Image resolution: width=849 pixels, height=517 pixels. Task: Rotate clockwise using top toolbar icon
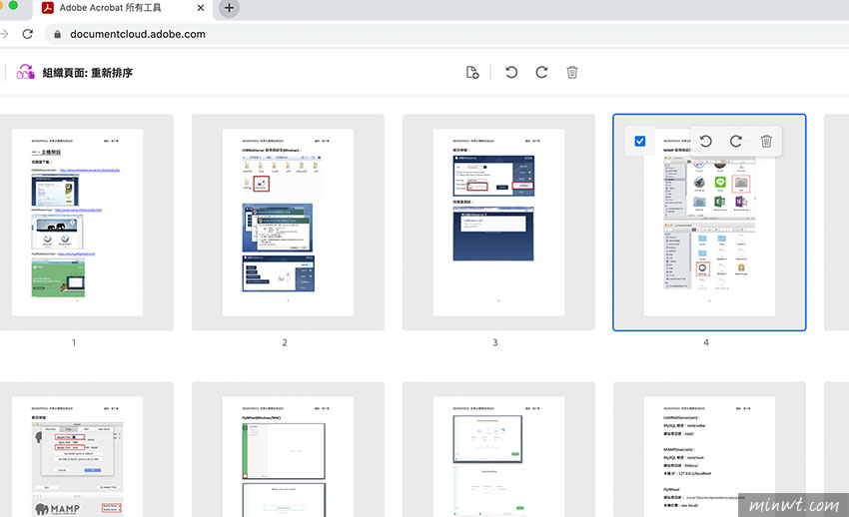point(541,73)
